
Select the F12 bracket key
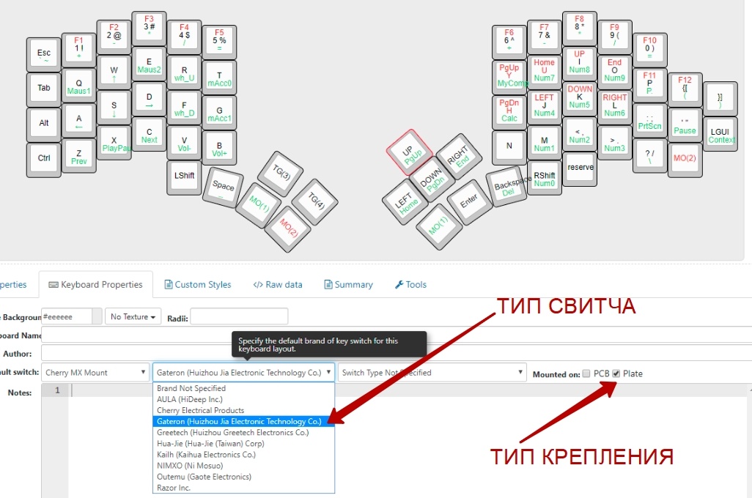point(685,89)
